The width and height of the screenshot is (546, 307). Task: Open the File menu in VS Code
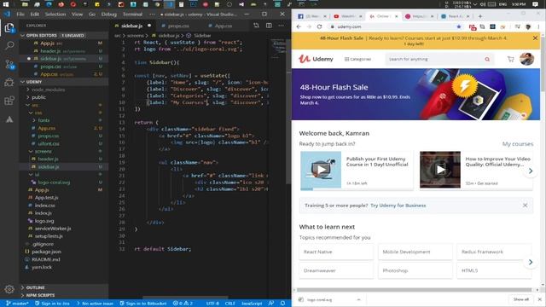coord(20,14)
